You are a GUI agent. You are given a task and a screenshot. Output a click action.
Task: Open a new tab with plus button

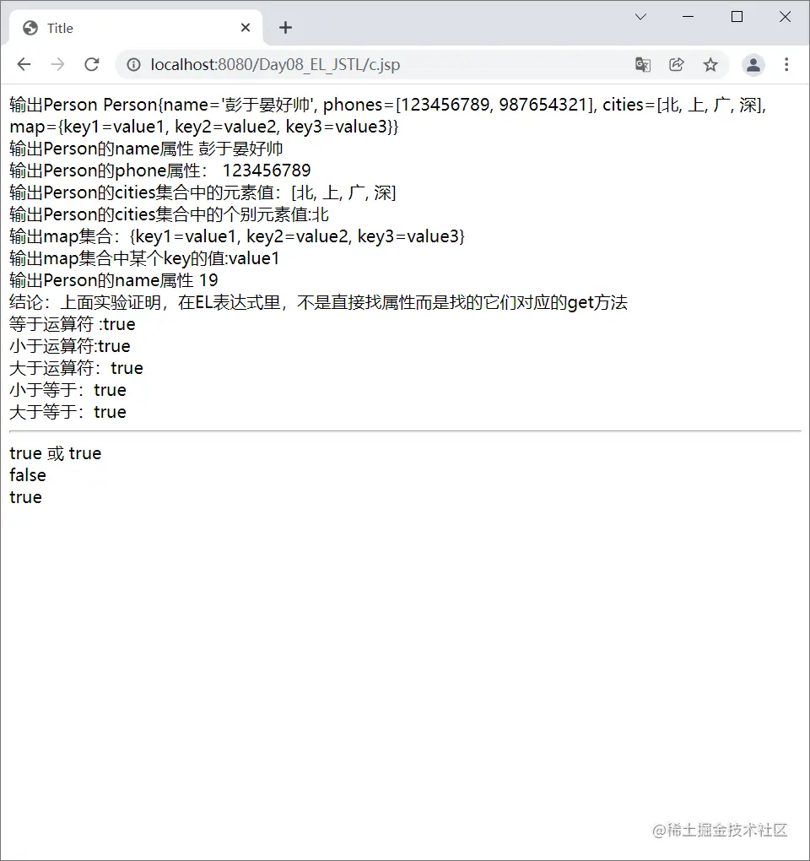click(x=285, y=28)
